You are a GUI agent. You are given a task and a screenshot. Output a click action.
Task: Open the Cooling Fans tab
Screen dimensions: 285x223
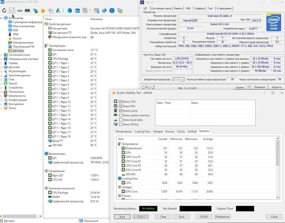point(142,132)
